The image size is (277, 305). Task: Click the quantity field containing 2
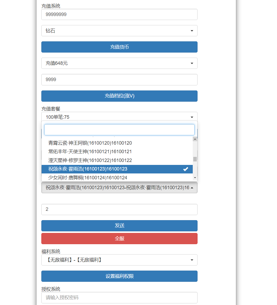click(119, 209)
